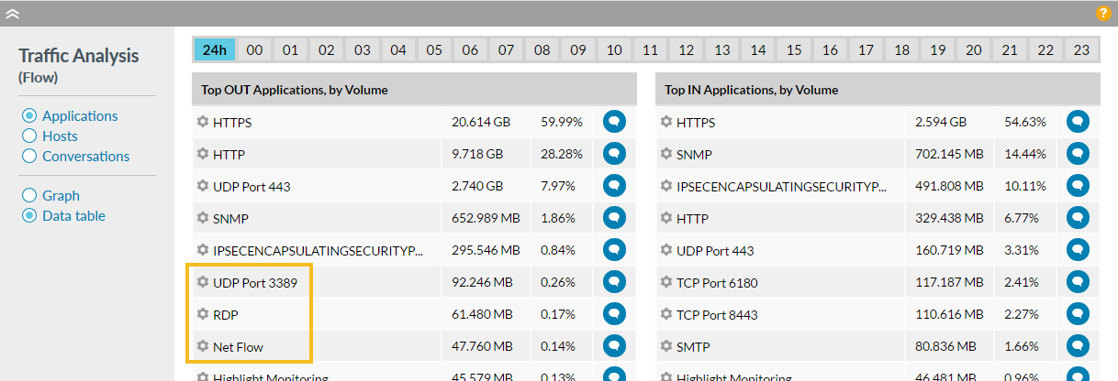
Task: Choose the Data table radio option
Action: pyautogui.click(x=29, y=216)
